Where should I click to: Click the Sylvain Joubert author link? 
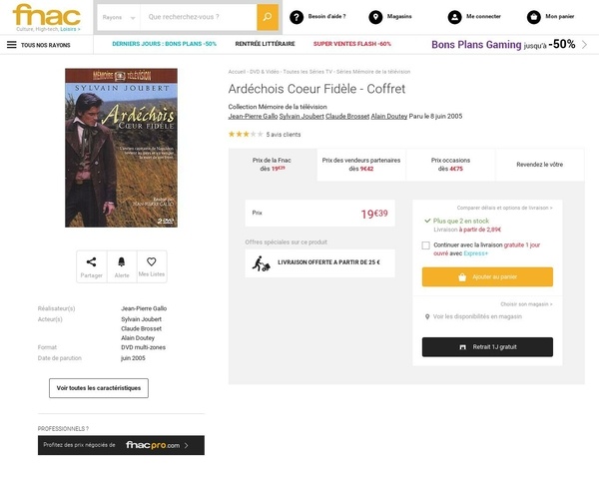coord(301,117)
